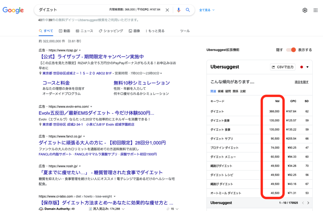Click the search input containing ダイエット

click(x=72, y=10)
